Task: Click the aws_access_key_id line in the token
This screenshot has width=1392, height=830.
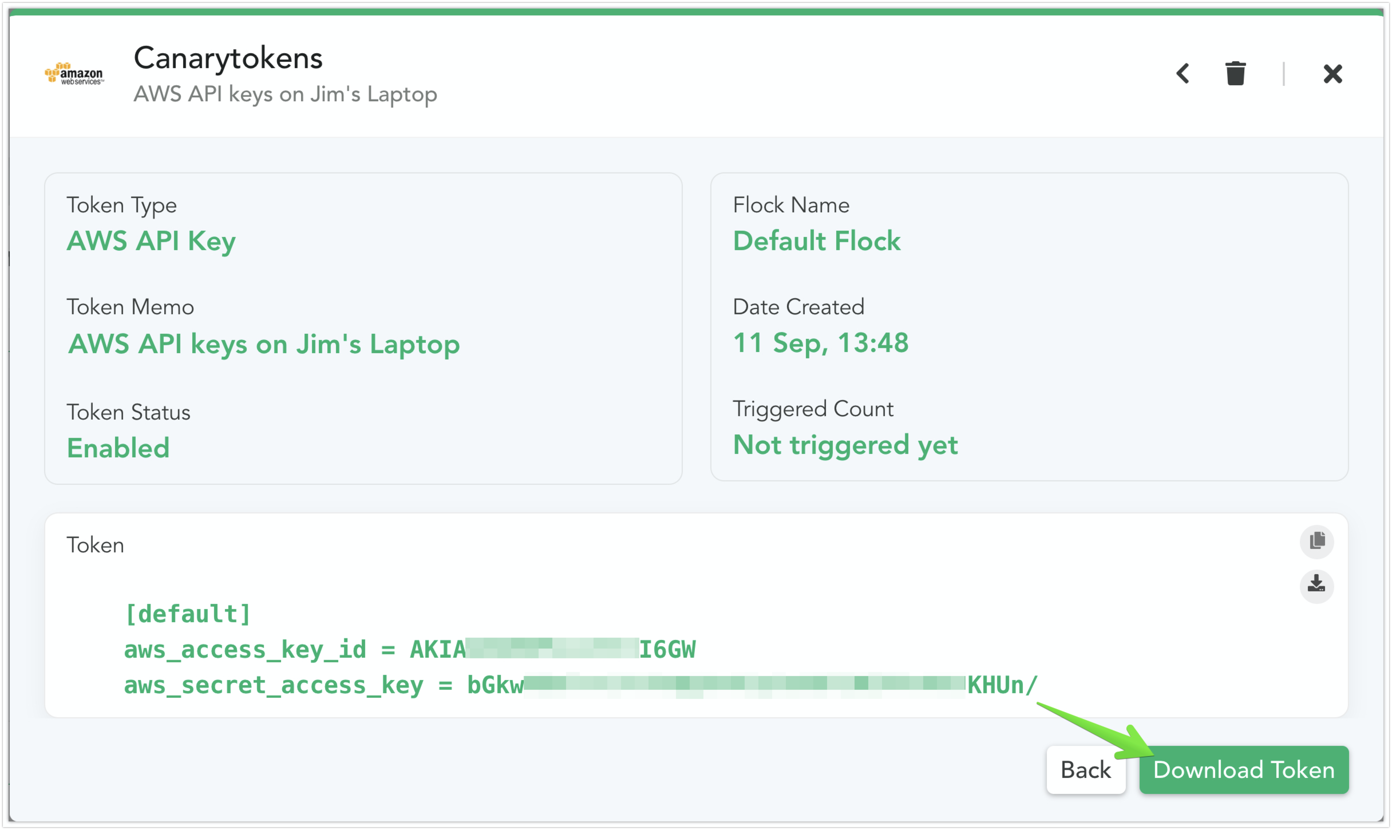Action: coord(410,649)
